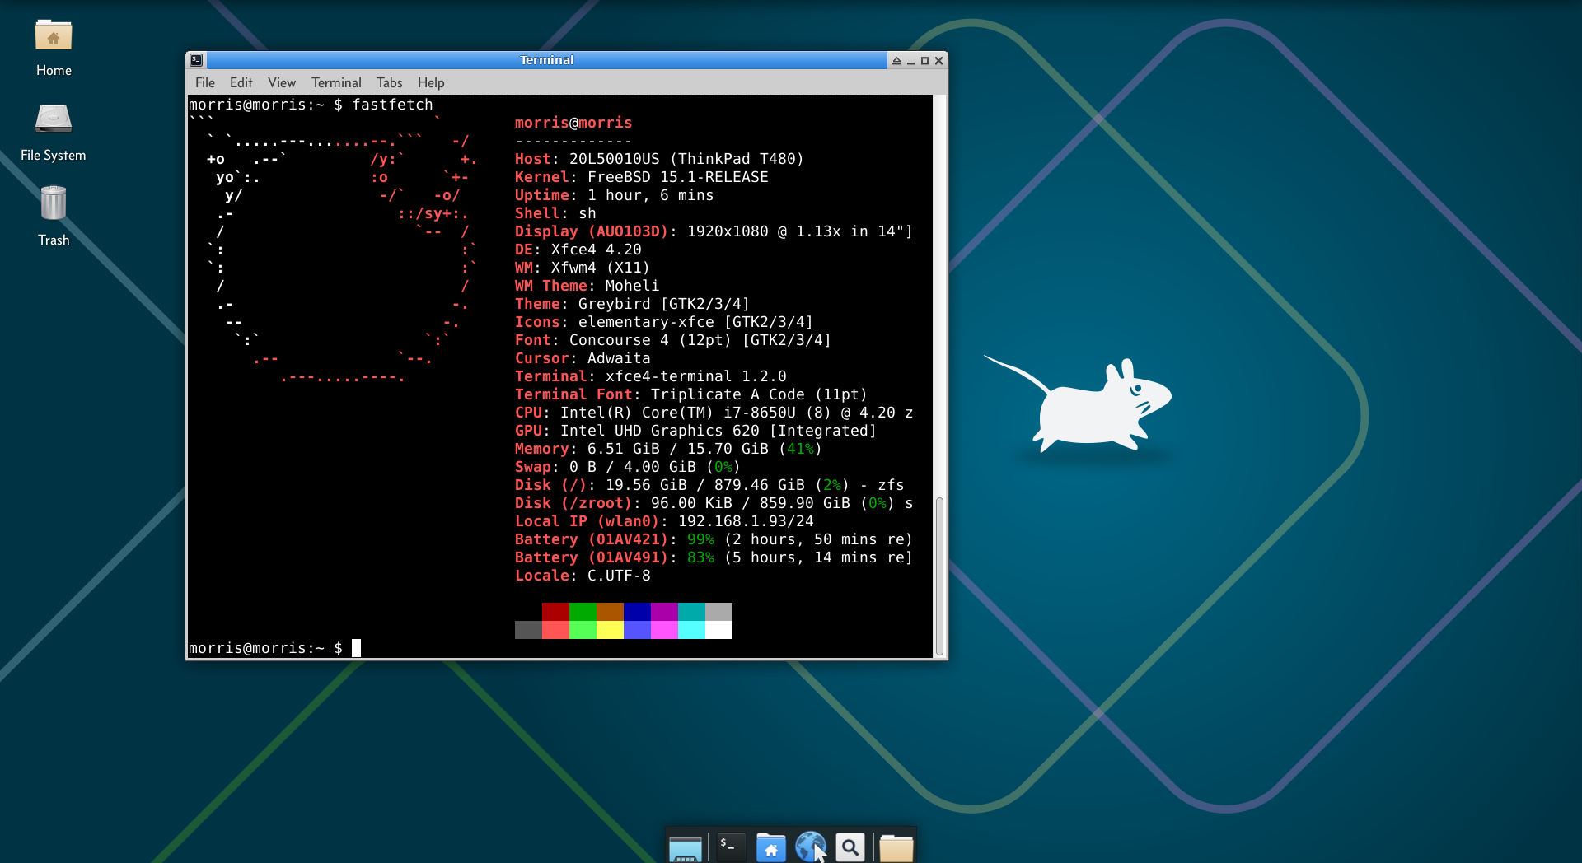Click the 'Icons: elementary-xfce' line
1582x863 pixels.
pos(664,322)
